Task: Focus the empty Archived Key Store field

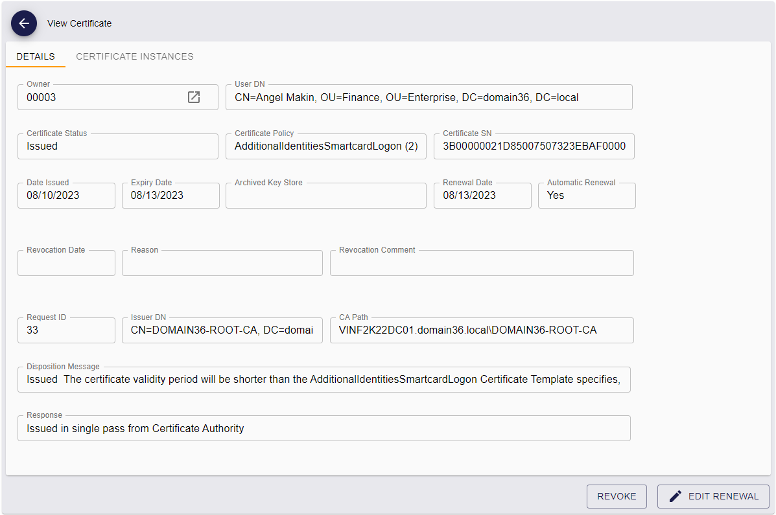Action: coord(325,196)
